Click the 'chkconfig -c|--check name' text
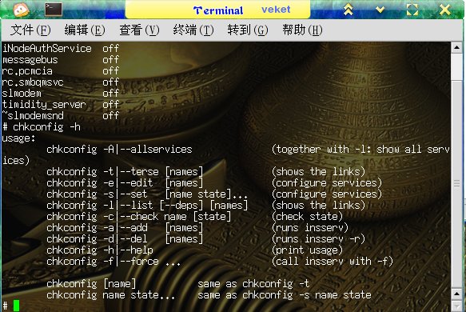 point(117,217)
